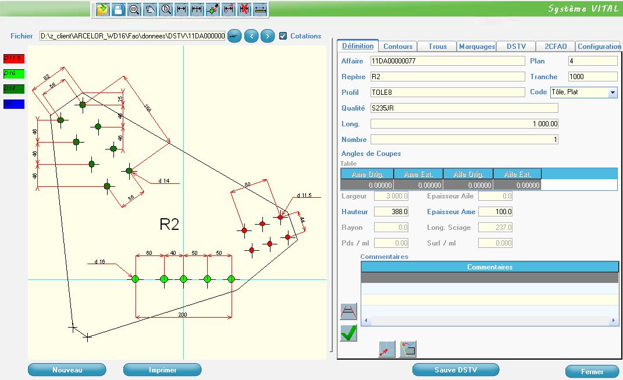The width and height of the screenshot is (623, 380).
Task: Click the Qualité field S235JR
Action: (x=464, y=108)
